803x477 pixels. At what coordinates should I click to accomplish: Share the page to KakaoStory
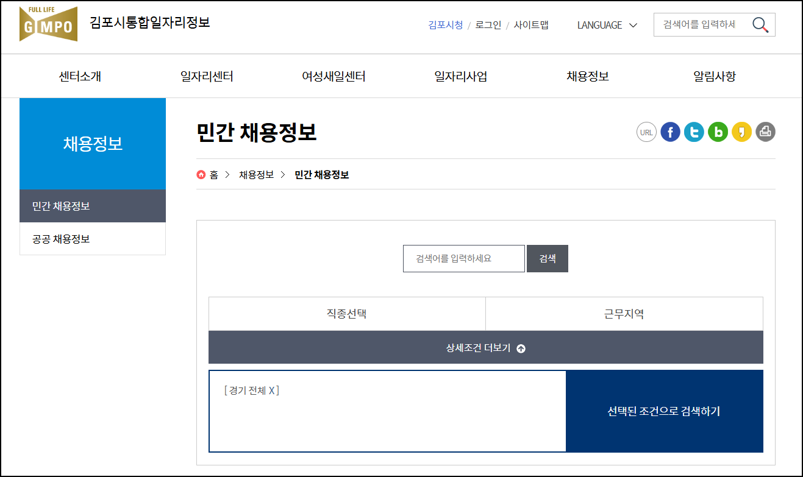[x=741, y=132]
